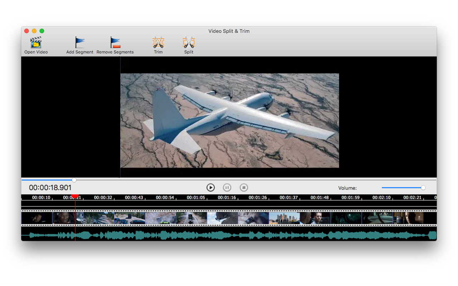The height and width of the screenshot is (286, 458).
Task: Click the playback progress slider handle
Action: click(74, 180)
